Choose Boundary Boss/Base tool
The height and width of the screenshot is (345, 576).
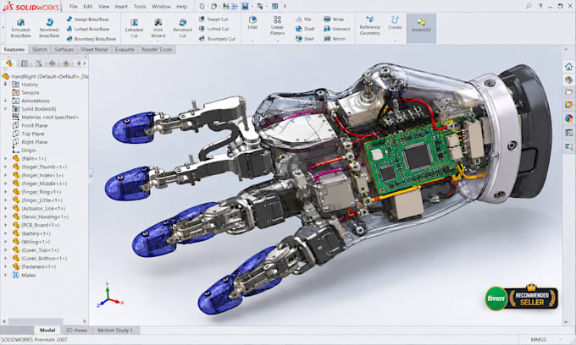91,39
